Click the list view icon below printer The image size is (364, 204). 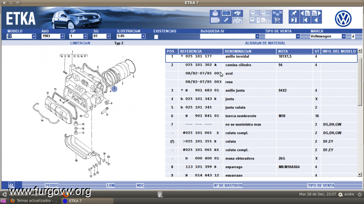pos(215,20)
